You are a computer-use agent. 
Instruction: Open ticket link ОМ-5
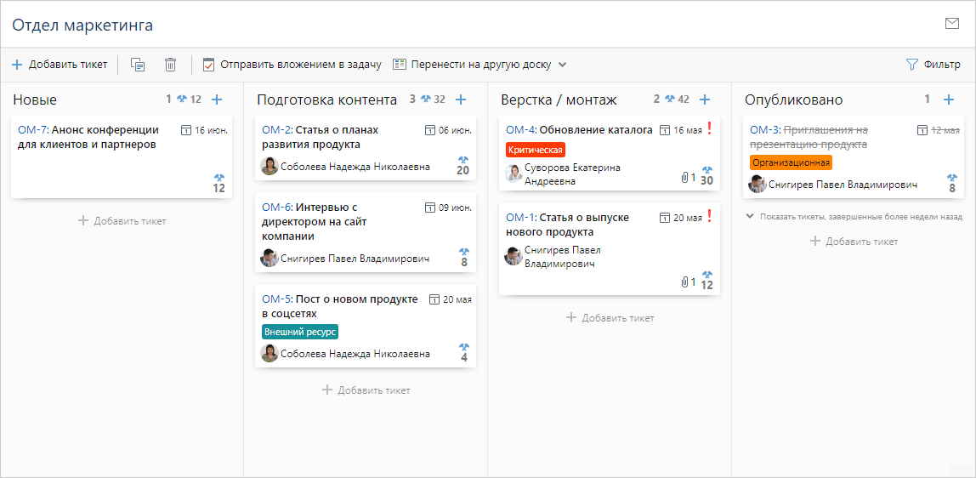point(276,299)
